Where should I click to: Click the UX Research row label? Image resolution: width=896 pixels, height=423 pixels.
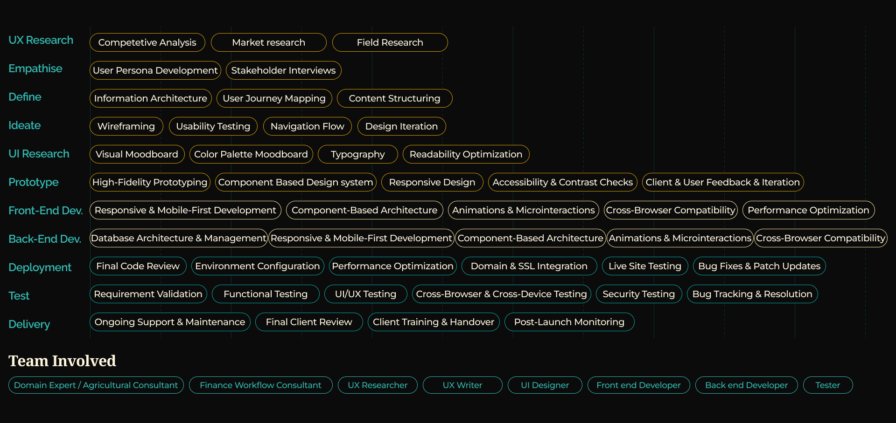(41, 40)
